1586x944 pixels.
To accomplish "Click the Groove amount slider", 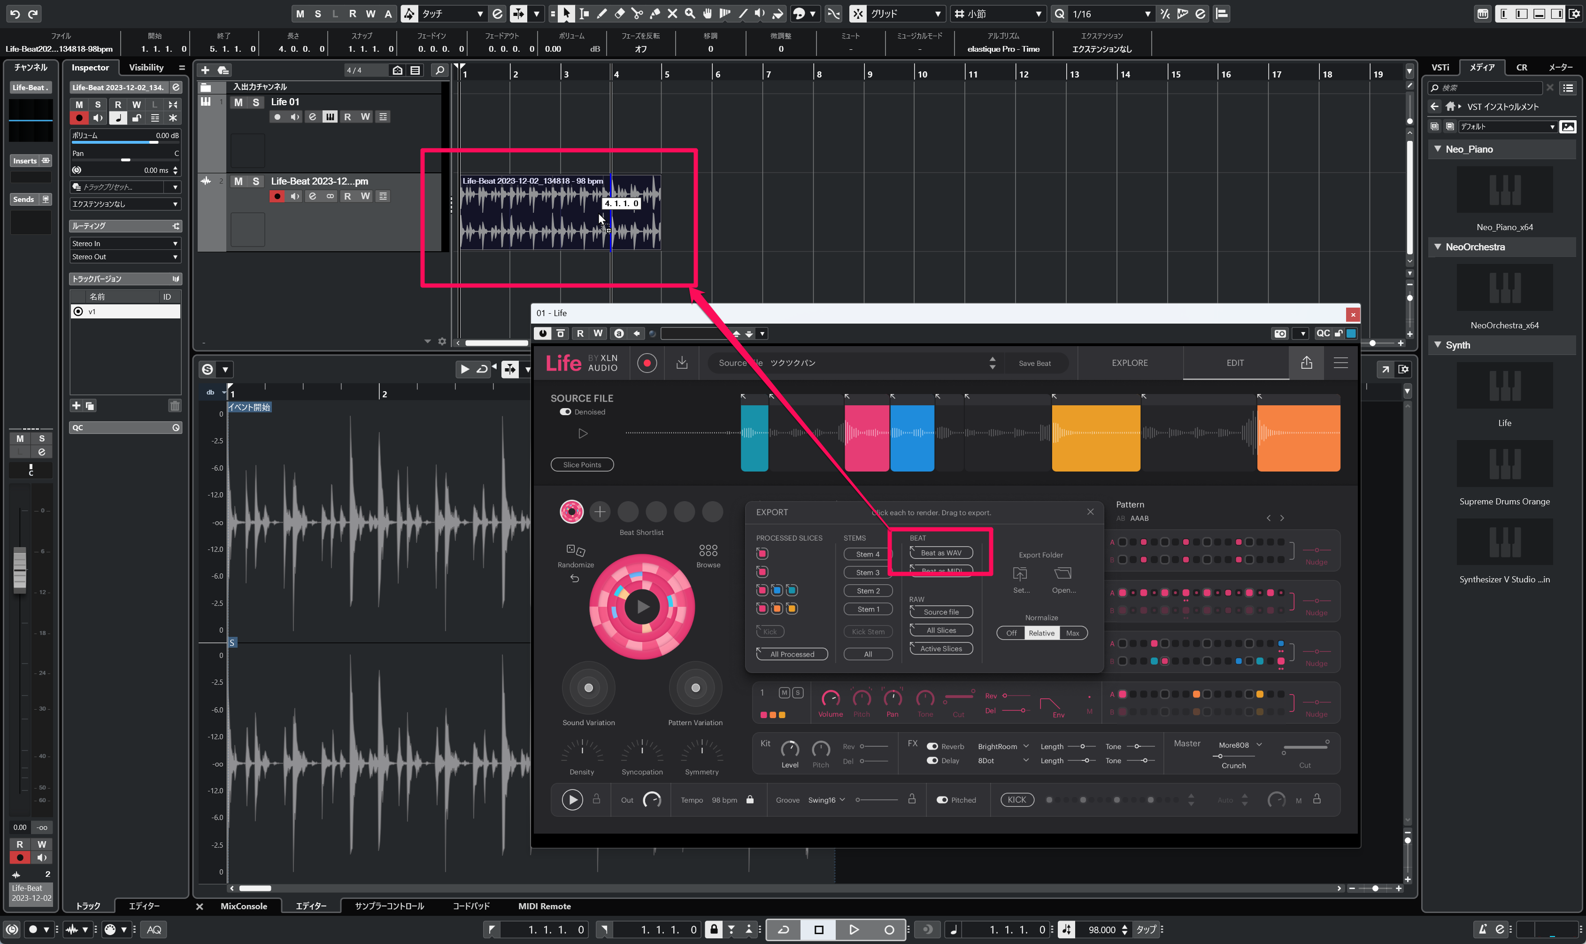I will (877, 800).
